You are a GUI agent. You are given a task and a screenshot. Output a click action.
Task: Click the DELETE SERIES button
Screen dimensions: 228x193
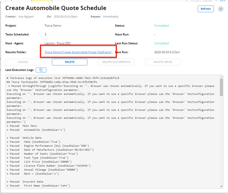click(163, 62)
